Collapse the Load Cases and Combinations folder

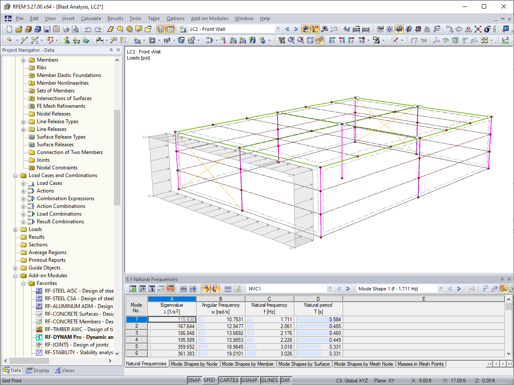16,175
